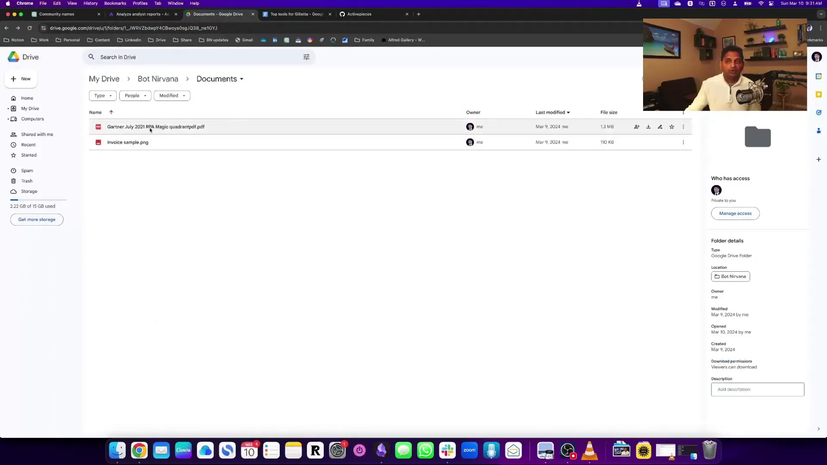Open Contacts side panel icon
The height and width of the screenshot is (465, 827).
tap(818, 130)
